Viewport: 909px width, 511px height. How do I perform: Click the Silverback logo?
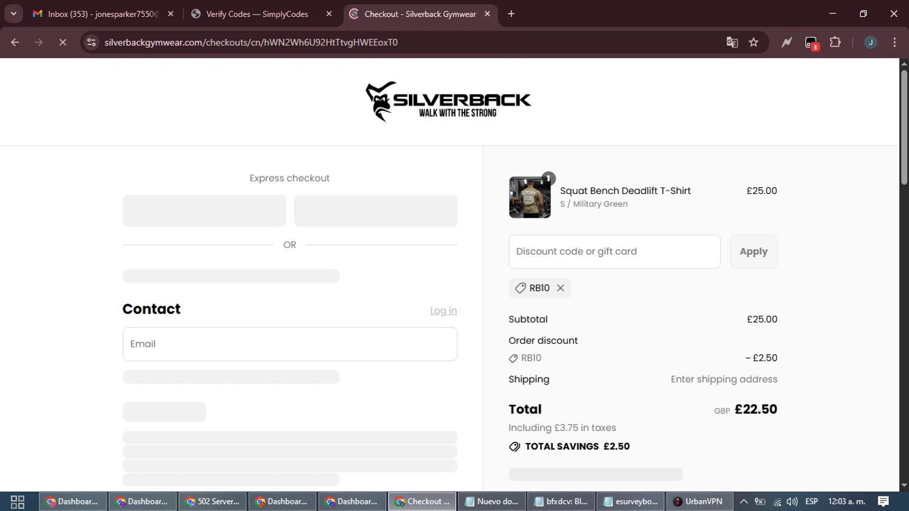pyautogui.click(x=448, y=101)
